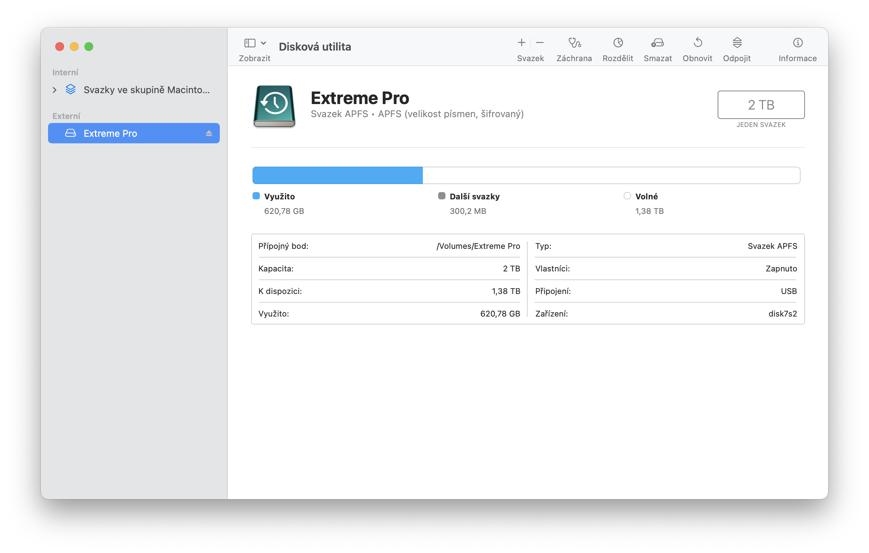869x553 pixels.
Task: Click the Smazat toolbar label
Action: click(658, 59)
